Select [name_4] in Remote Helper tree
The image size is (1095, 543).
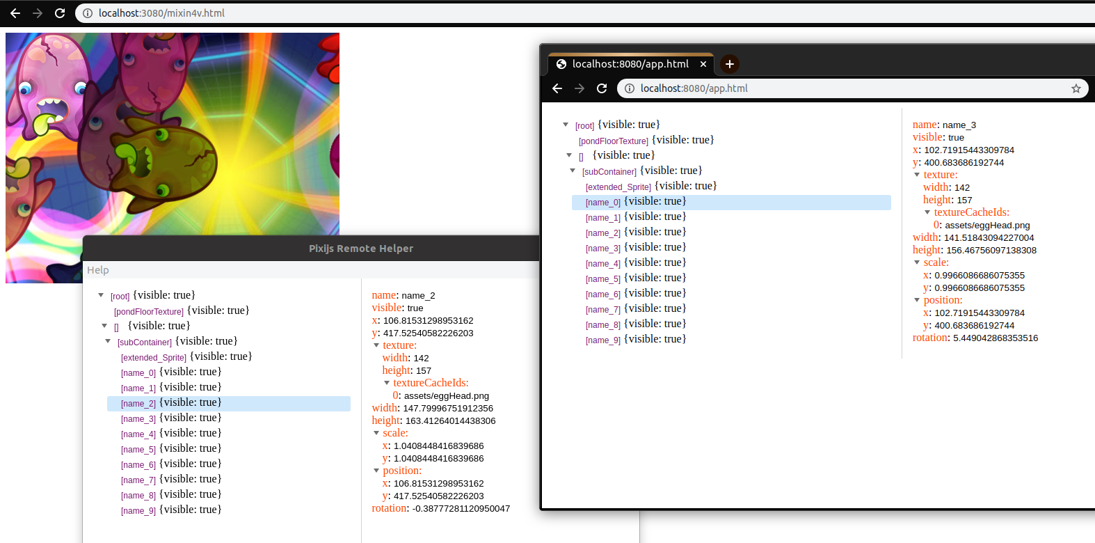click(x=138, y=434)
